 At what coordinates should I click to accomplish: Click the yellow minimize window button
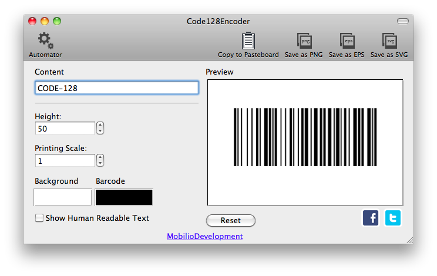45,21
